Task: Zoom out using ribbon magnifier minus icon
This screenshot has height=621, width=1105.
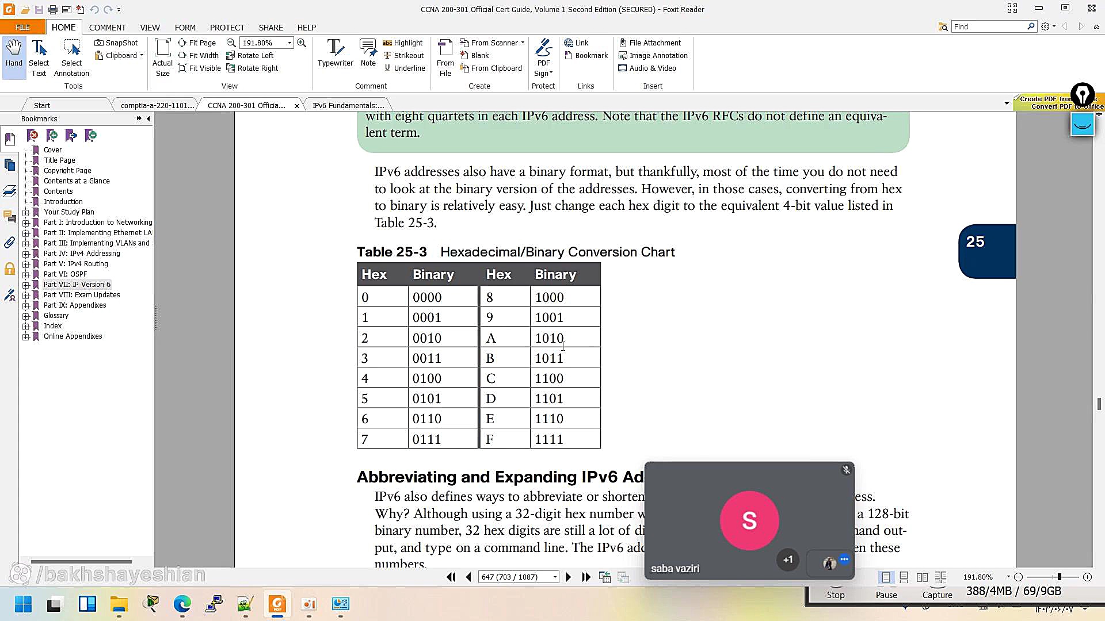Action: (x=231, y=43)
